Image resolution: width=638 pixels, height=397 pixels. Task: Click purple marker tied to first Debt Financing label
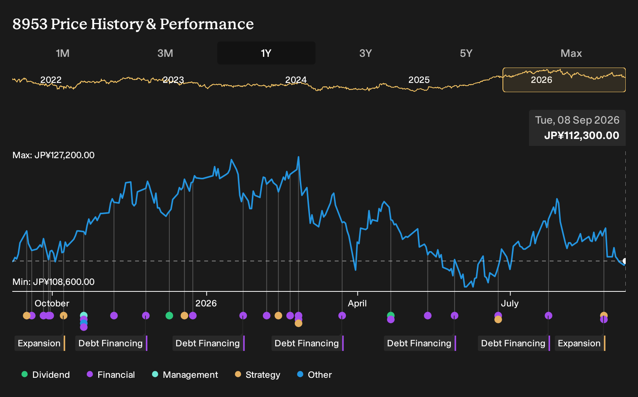coord(146,316)
